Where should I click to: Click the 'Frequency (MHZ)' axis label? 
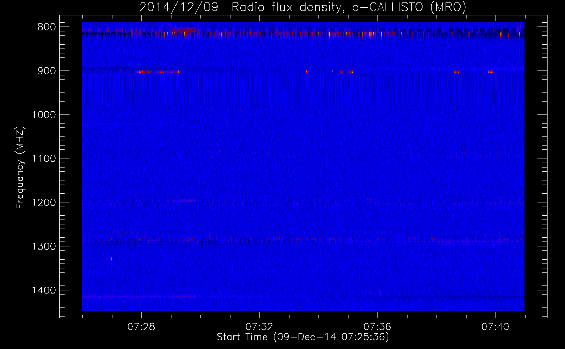20,168
